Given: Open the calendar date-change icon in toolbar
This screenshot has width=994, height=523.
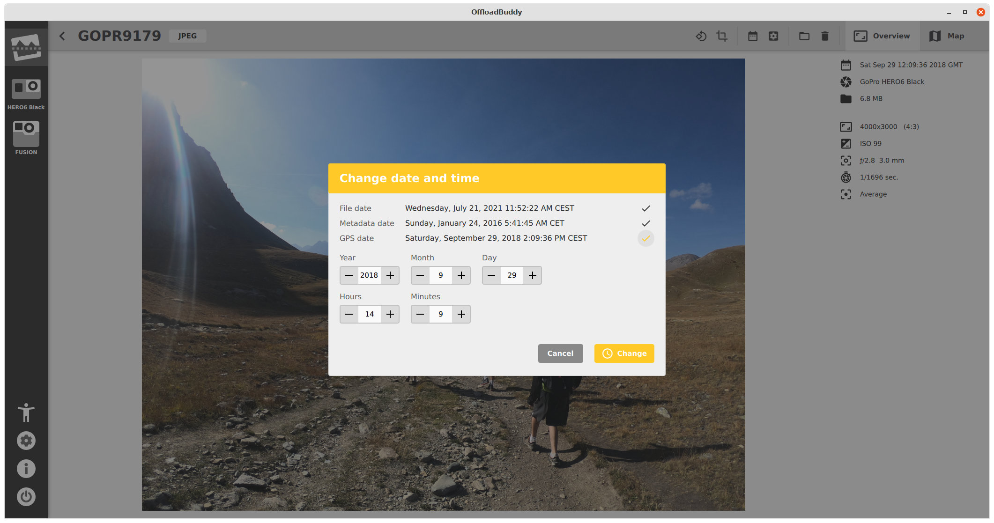Looking at the screenshot, I should (752, 36).
